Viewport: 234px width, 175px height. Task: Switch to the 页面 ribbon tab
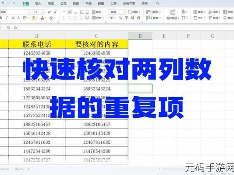[51, 3]
